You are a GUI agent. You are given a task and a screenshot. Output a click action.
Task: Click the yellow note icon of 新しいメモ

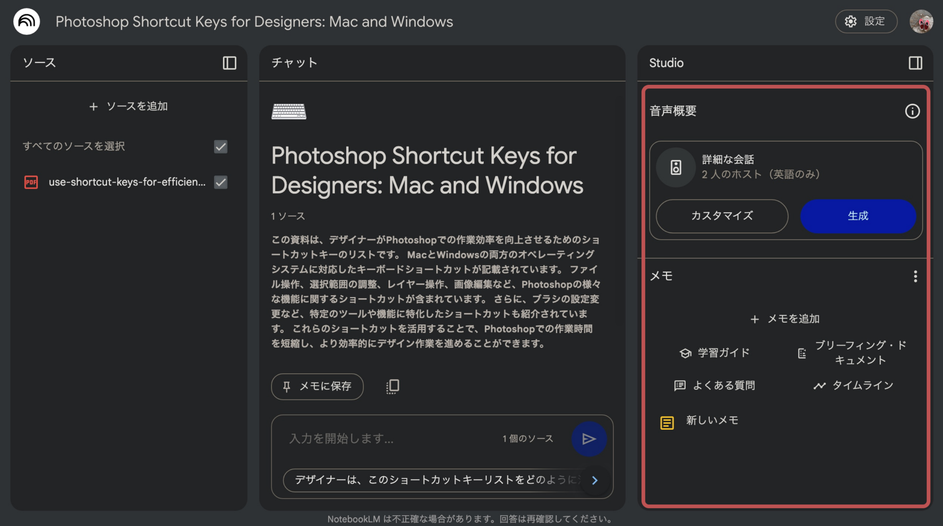[667, 422]
